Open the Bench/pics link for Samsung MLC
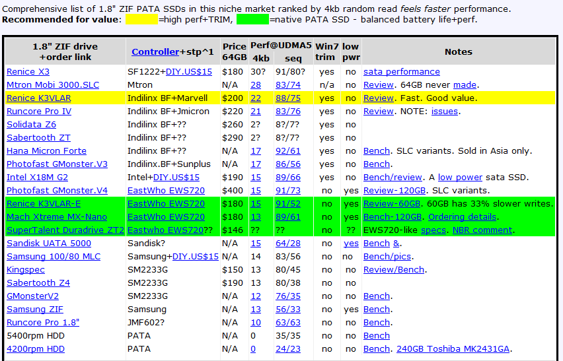This screenshot has width=563, height=361. point(387,257)
